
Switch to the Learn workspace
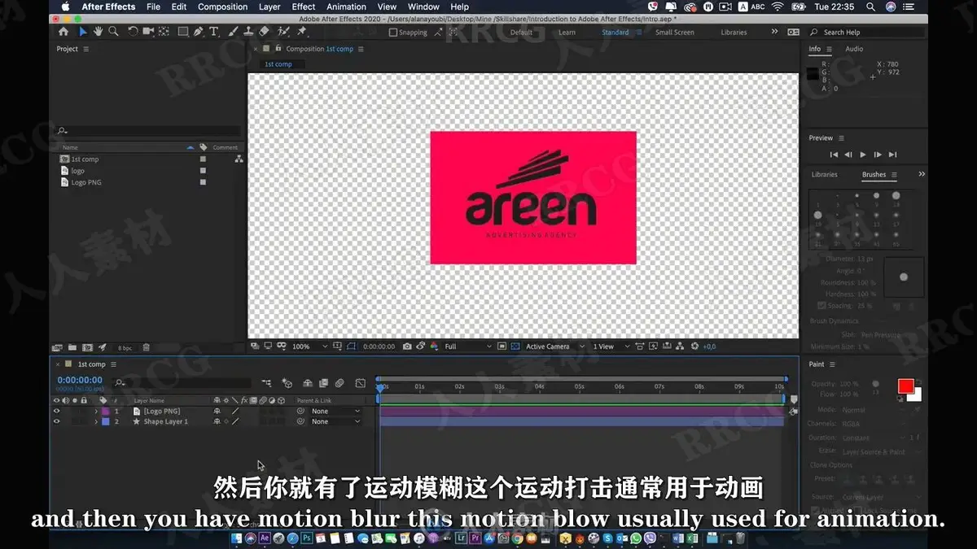(x=567, y=33)
